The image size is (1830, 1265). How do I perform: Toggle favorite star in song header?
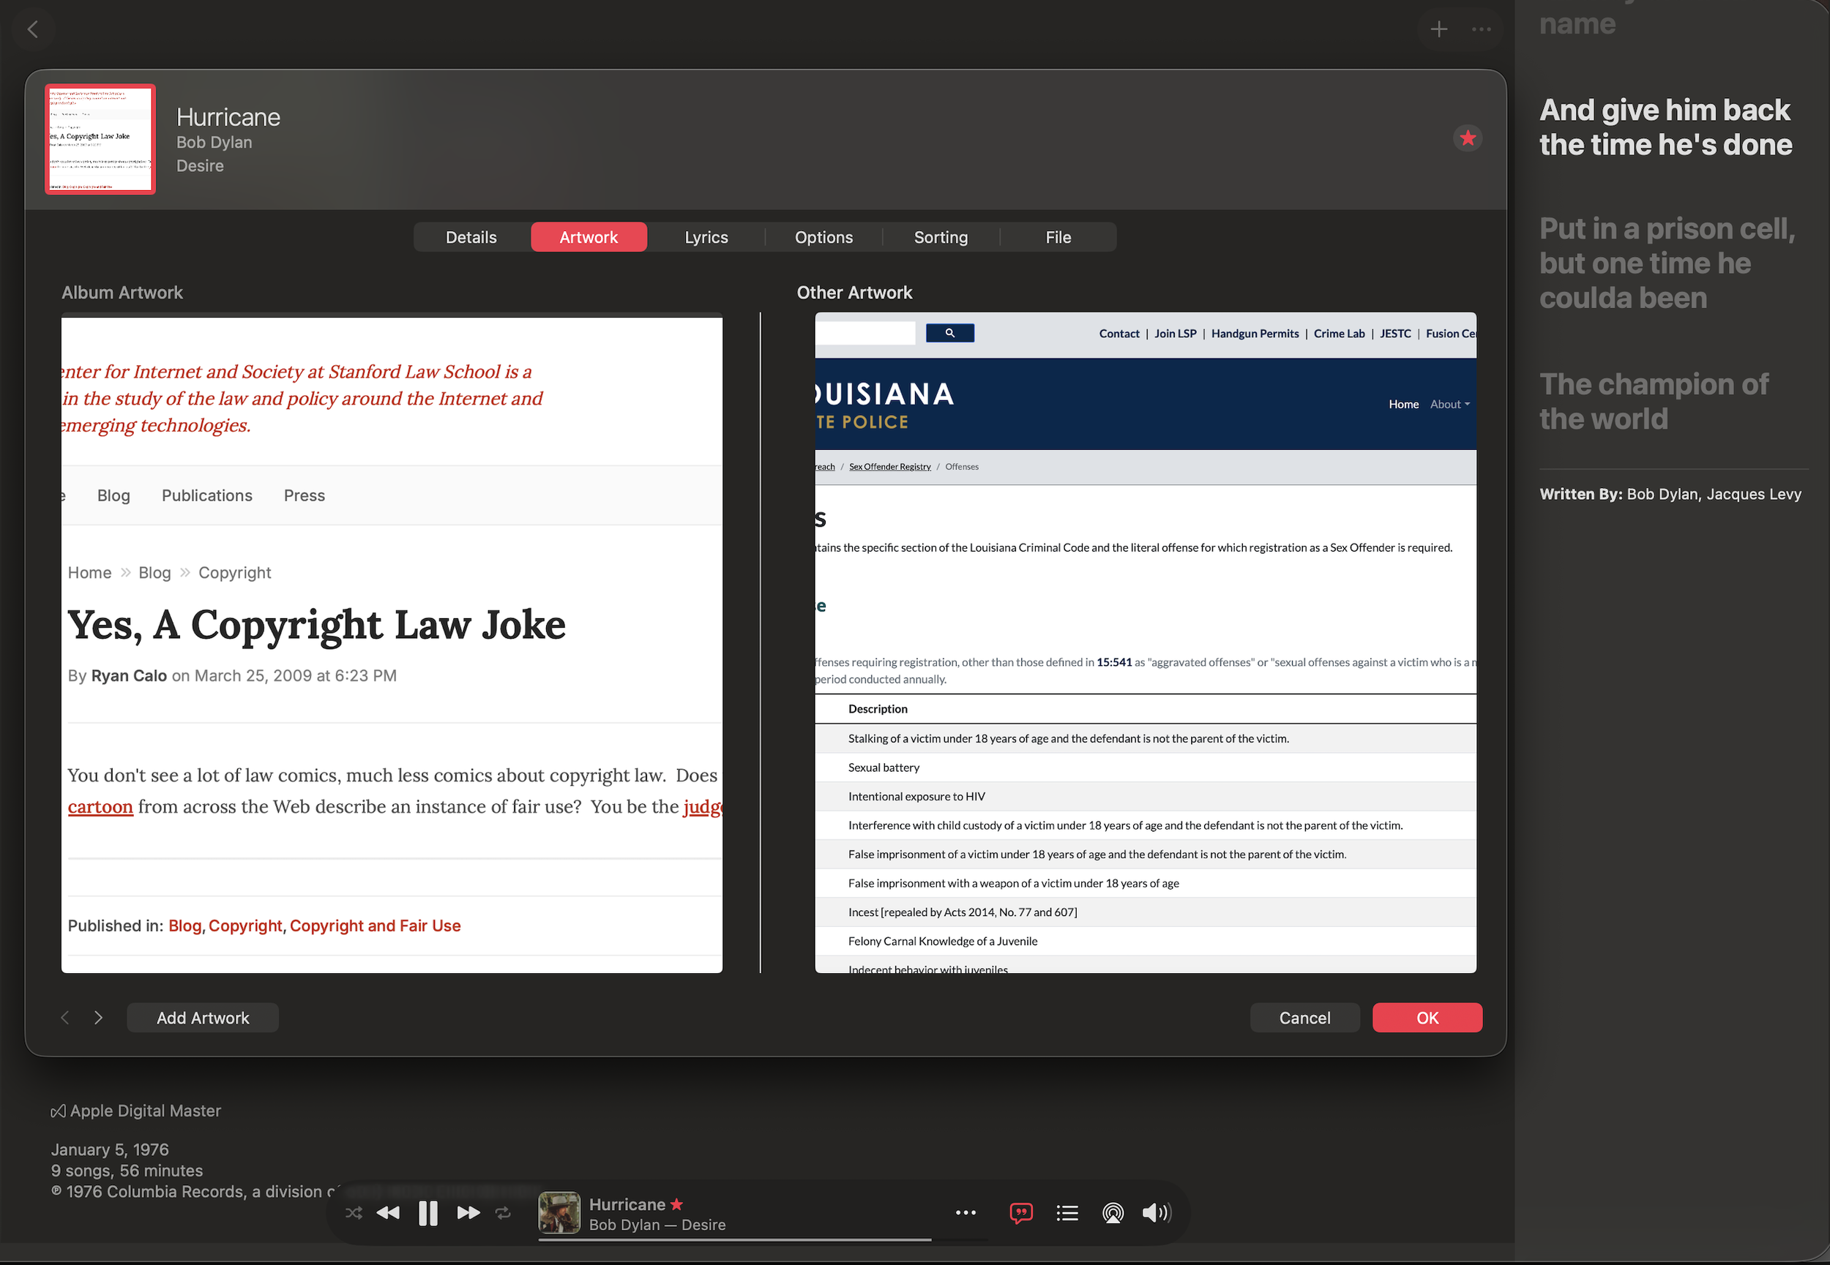(x=1468, y=138)
